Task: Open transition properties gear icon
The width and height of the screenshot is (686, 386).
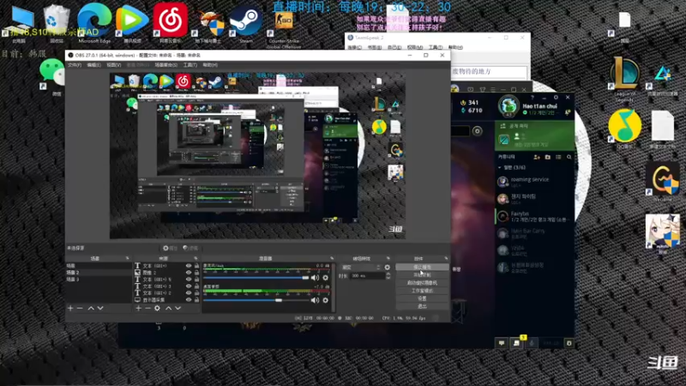Action: coord(388,267)
